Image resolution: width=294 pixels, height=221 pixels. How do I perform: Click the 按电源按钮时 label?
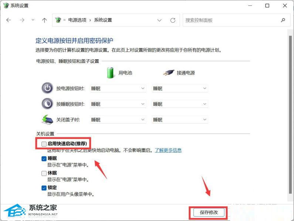(71, 88)
